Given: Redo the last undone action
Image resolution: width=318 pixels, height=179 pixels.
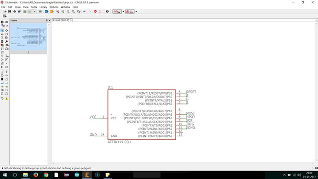Looking at the screenshot, I should (x=90, y=12).
